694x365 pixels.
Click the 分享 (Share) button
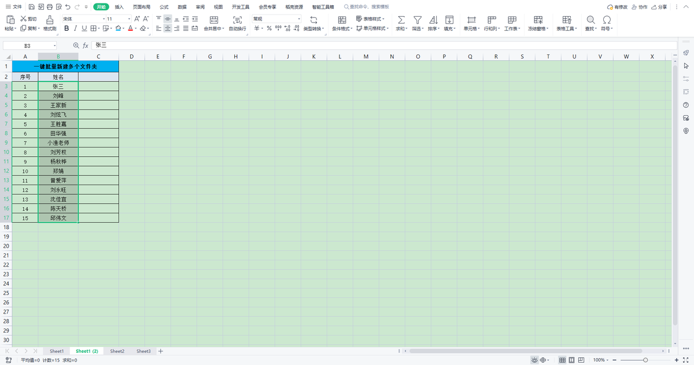click(x=659, y=7)
